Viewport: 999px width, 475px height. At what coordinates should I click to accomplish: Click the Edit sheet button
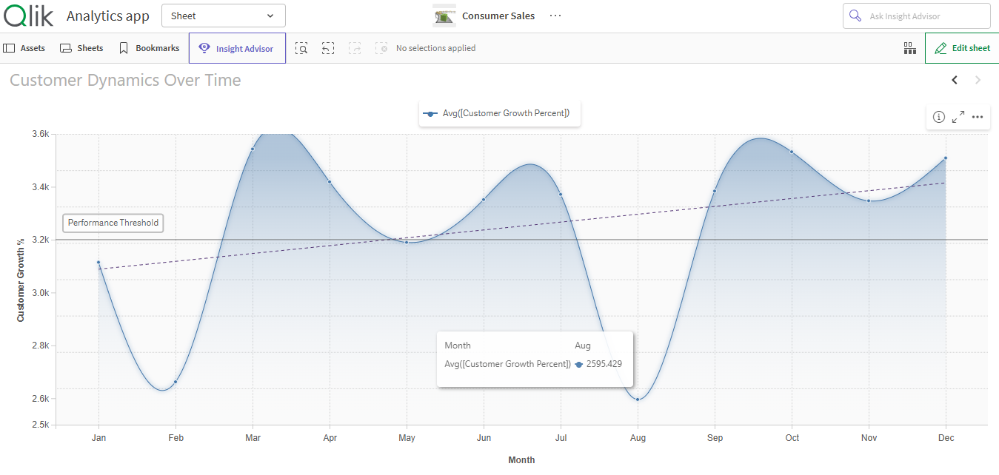(x=962, y=47)
